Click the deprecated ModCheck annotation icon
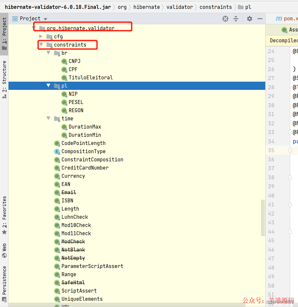Viewport: 298px width, 307px height. 57,242
